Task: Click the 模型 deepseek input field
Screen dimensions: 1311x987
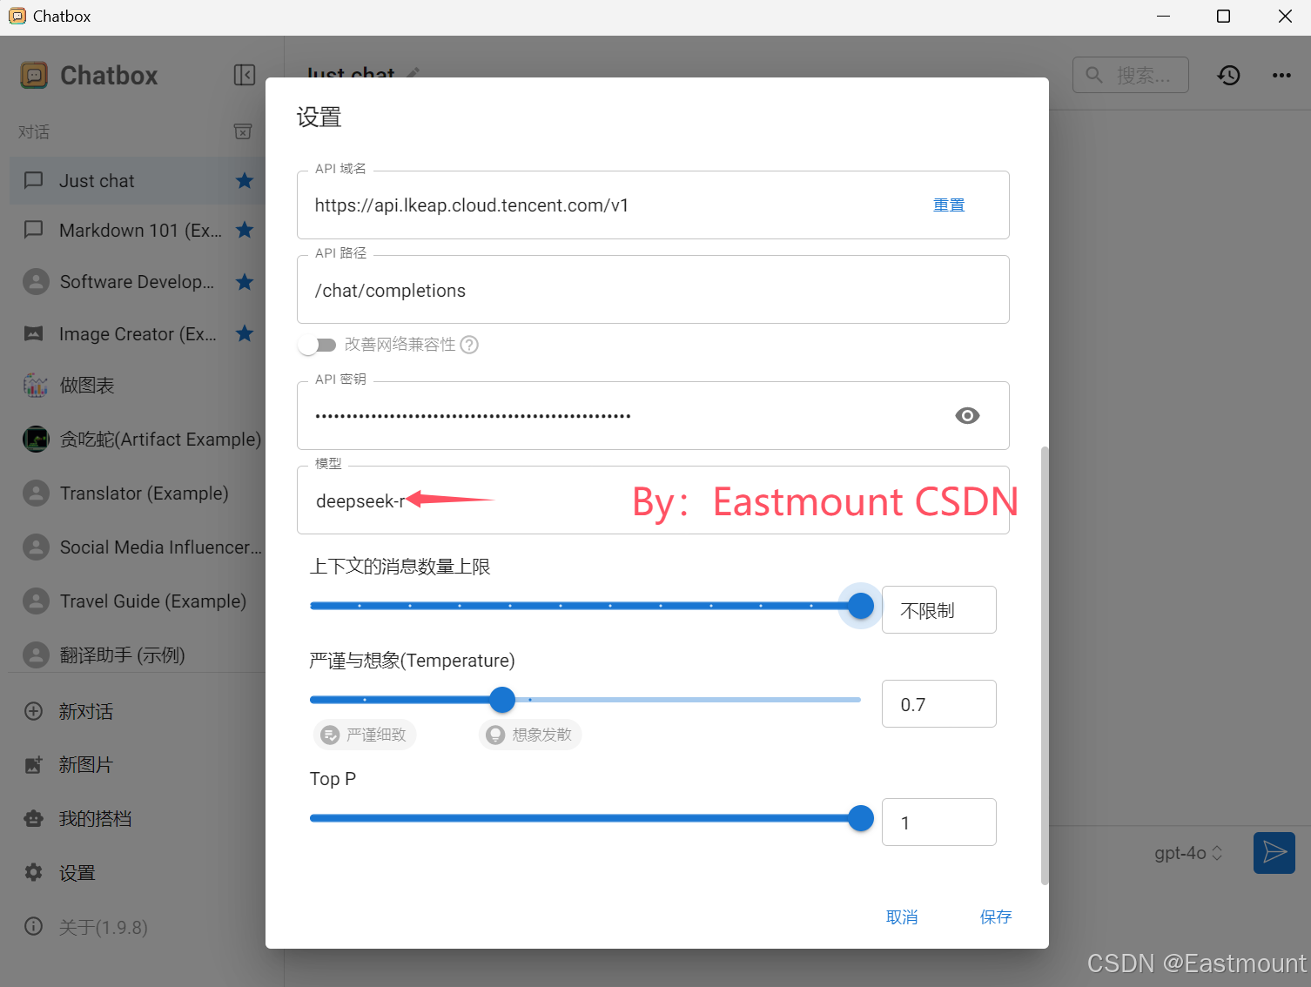Action: click(653, 500)
